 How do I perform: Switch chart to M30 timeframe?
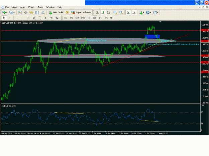[83, 18]
